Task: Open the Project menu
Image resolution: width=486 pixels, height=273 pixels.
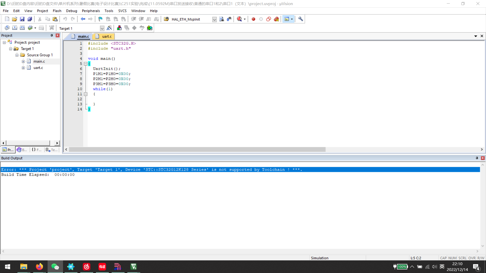Action: pyautogui.click(x=42, y=11)
